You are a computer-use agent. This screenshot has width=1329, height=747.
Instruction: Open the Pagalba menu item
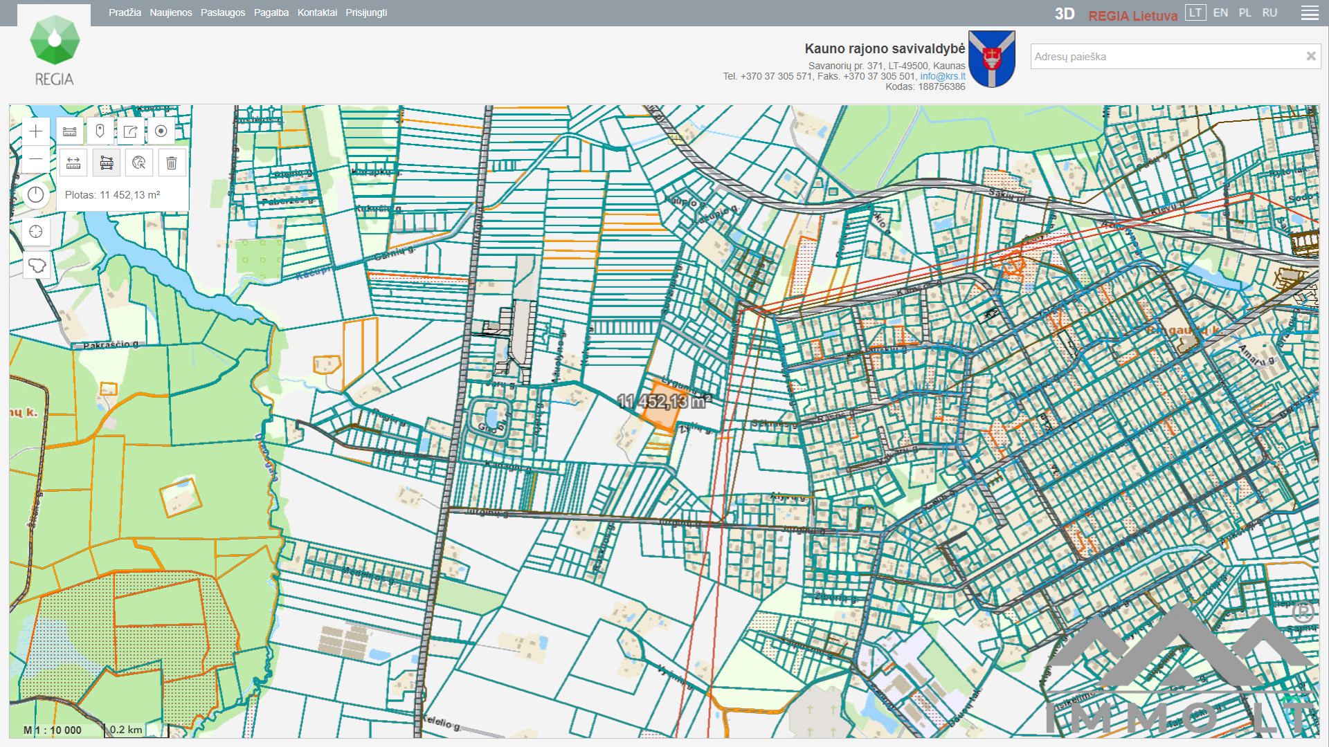271,12
